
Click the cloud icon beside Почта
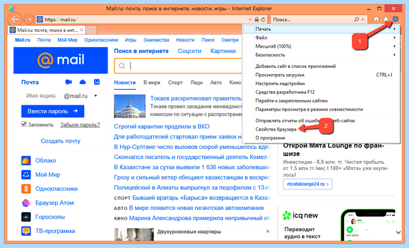point(82,82)
